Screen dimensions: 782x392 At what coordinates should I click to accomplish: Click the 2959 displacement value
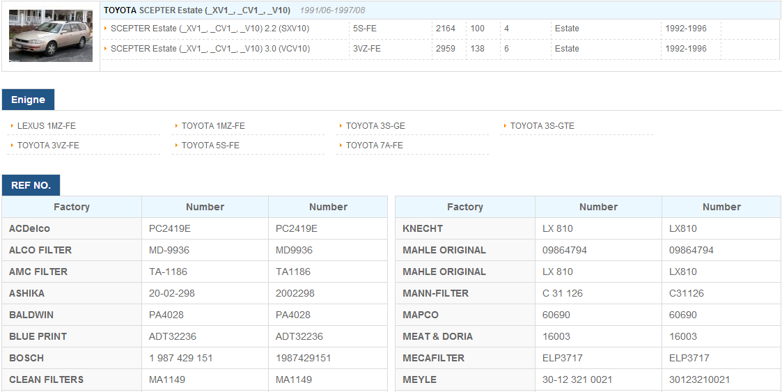[x=446, y=48]
